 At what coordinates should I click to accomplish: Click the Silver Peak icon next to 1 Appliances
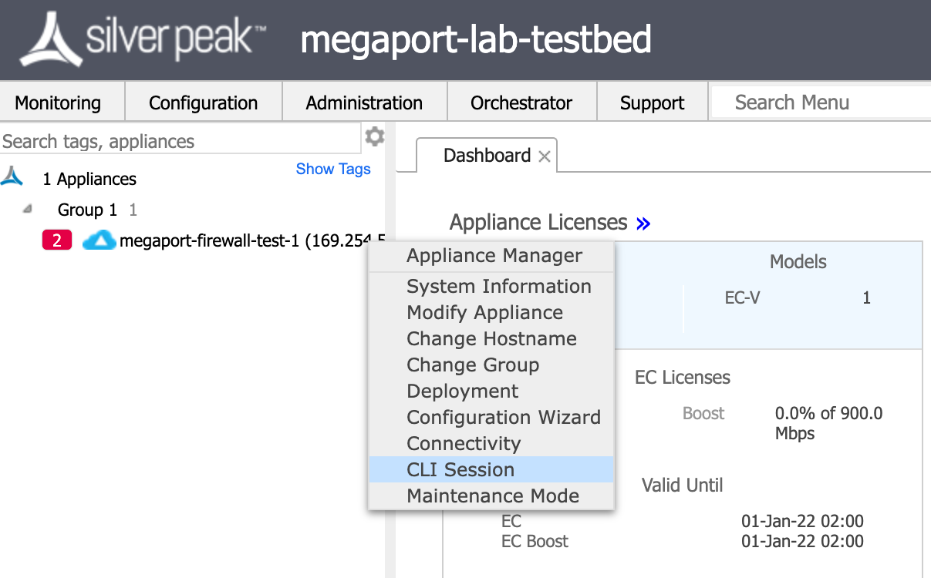click(x=12, y=177)
